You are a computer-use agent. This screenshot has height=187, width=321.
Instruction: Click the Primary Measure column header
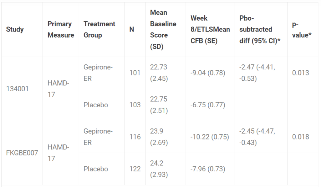[61, 30]
